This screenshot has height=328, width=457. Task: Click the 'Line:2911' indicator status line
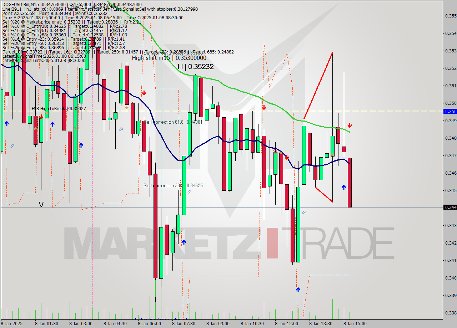pyautogui.click(x=100, y=9)
